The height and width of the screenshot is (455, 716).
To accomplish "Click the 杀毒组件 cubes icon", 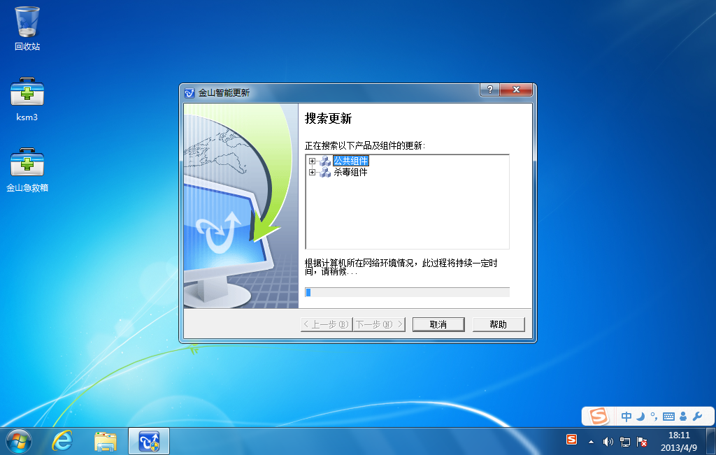I will tap(324, 172).
